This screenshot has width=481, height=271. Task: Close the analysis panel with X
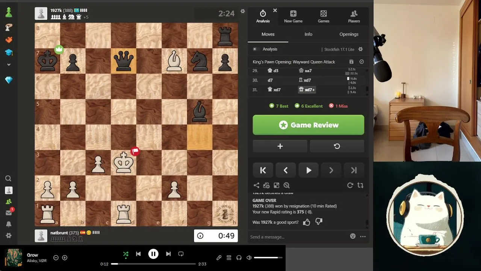pos(275,11)
